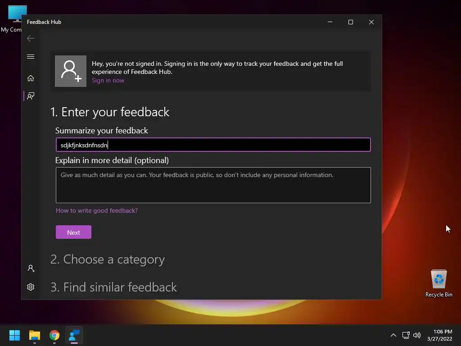
Task: Select the Recycle Bin desktop icon
Action: (438, 283)
